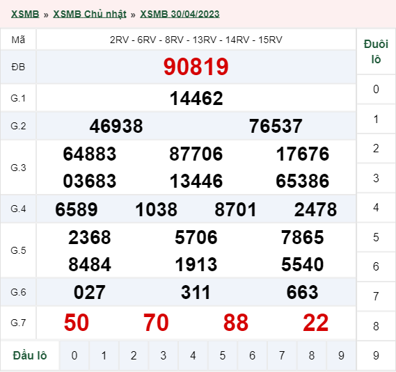The height and width of the screenshot is (372, 396).
Task: Choose digit 2 in the Đuôi lô column
Action: pyautogui.click(x=376, y=148)
